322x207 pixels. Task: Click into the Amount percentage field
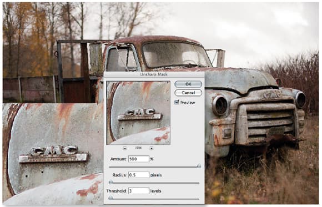click(139, 159)
